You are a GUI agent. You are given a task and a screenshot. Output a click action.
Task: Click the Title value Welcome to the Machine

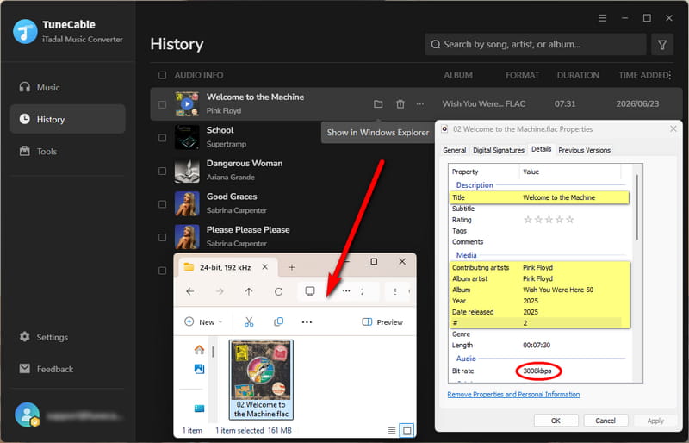558,197
